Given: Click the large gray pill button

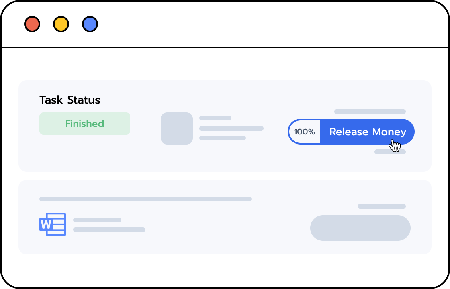Looking at the screenshot, I should [x=360, y=228].
